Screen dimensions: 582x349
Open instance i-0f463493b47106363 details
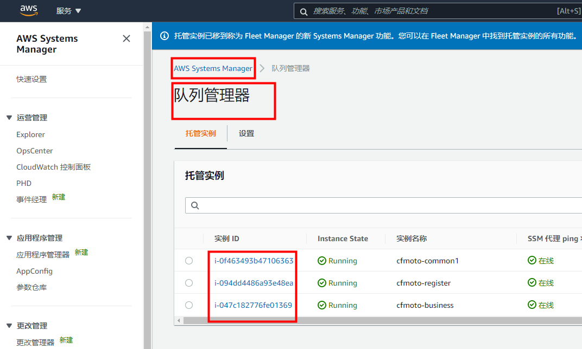[252, 260]
